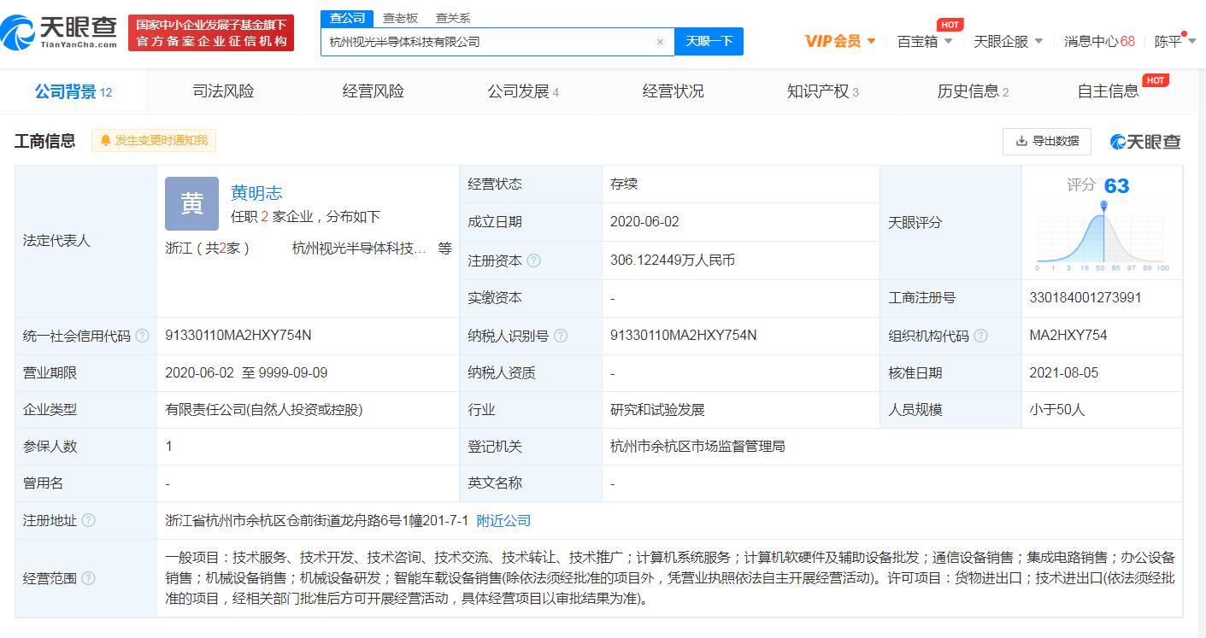
Task: Click the TianYanCha score distribution chart
Action: click(1103, 237)
